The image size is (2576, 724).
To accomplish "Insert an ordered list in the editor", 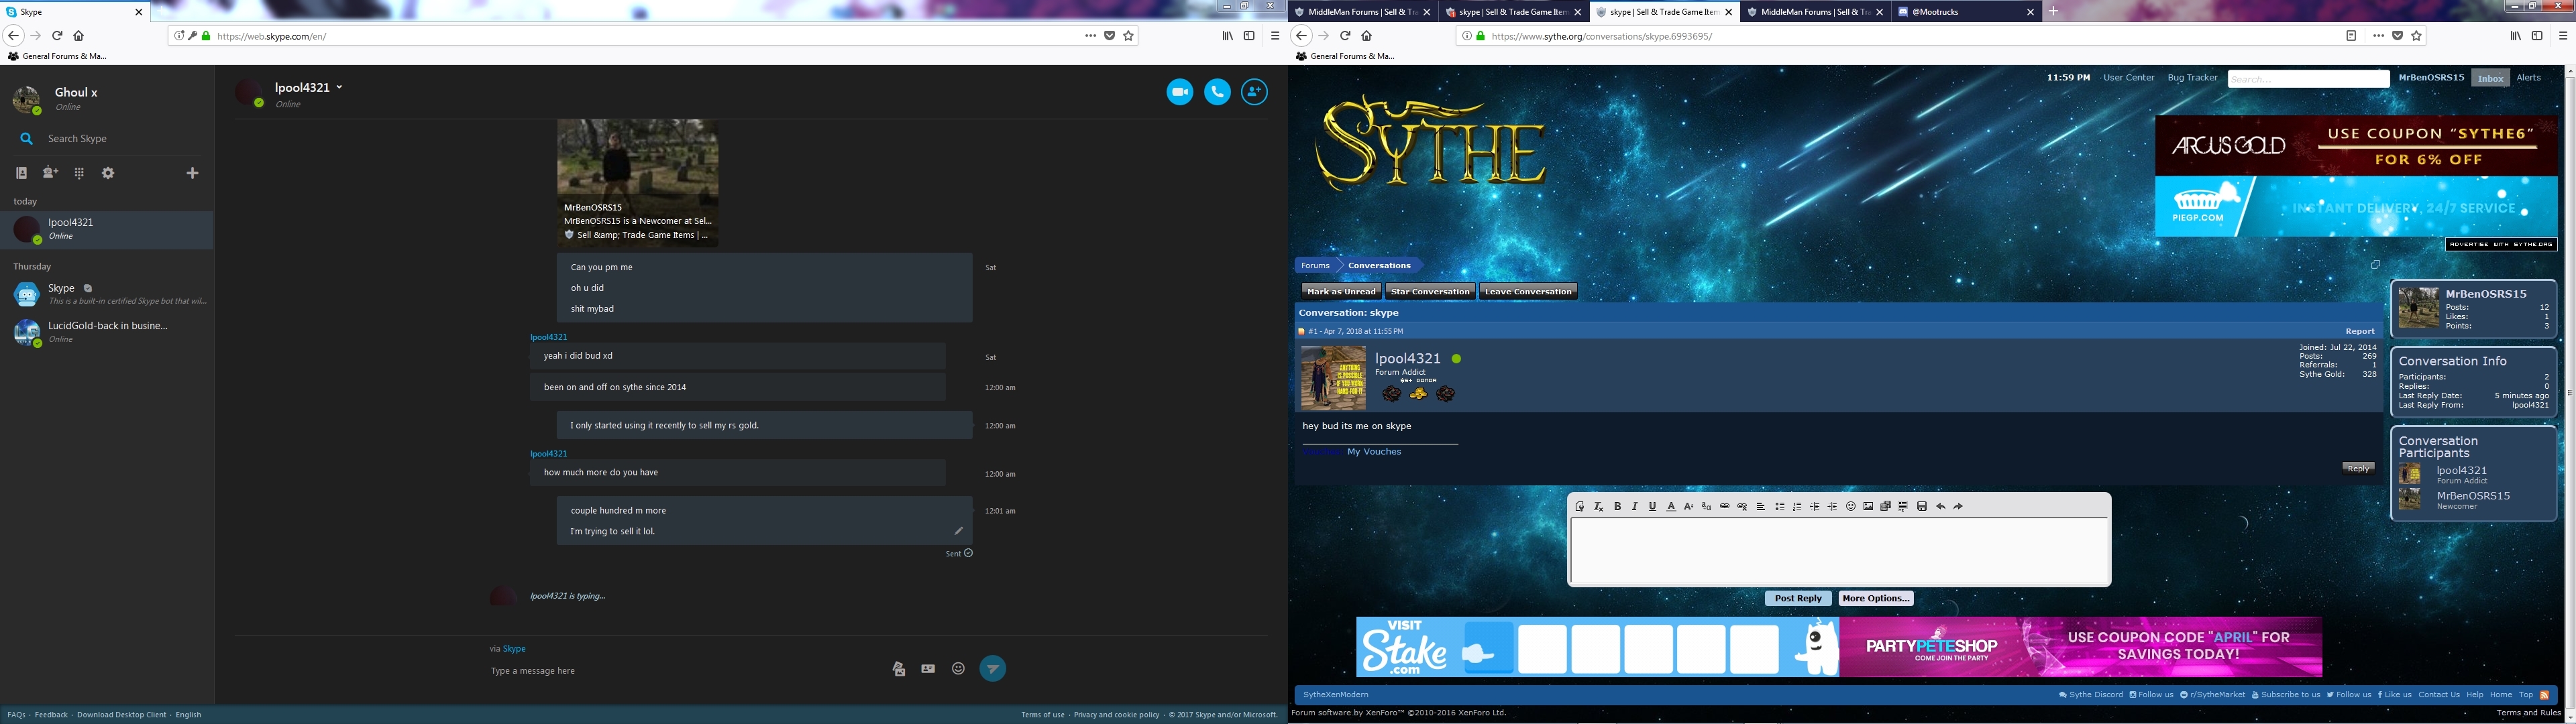I will (x=1797, y=507).
